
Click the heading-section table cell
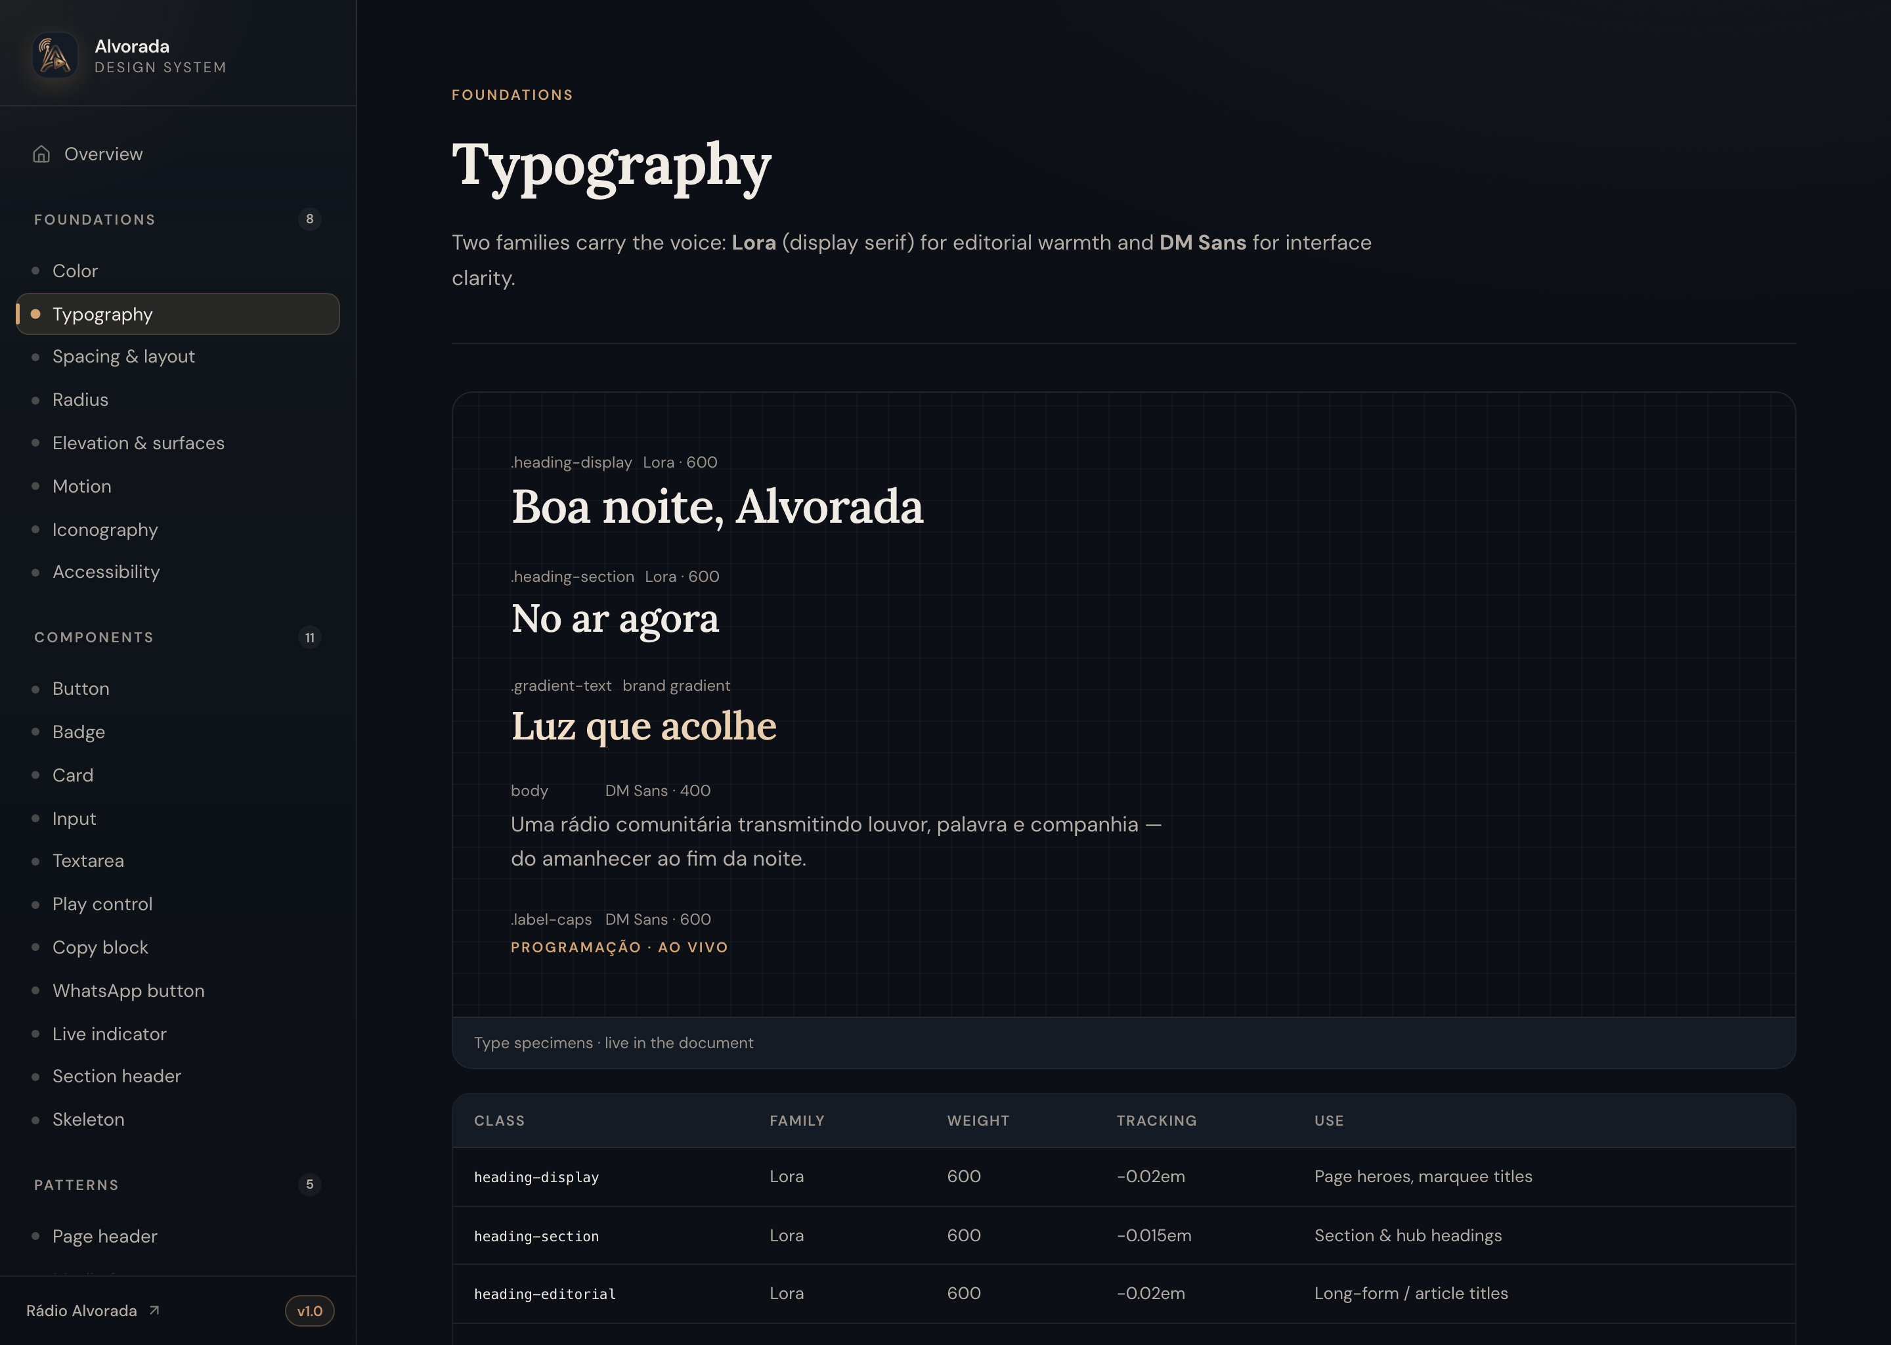point(536,1236)
